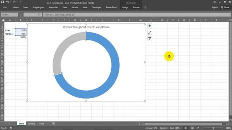The height and width of the screenshot is (130, 232).
Task: Click the macro recording status icon
Action: tap(11, 128)
